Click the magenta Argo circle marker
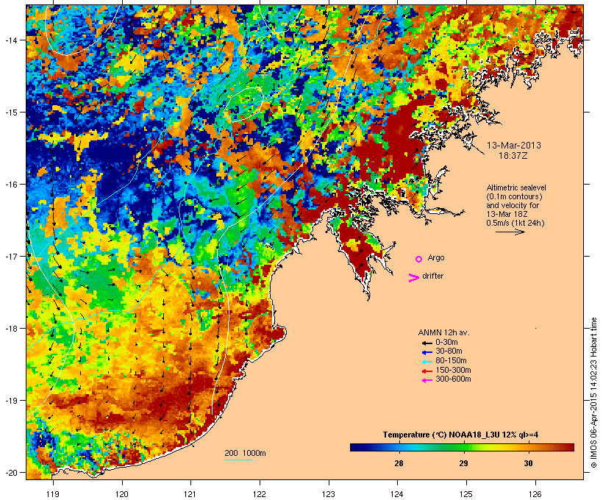603x500 pixels. (419, 260)
